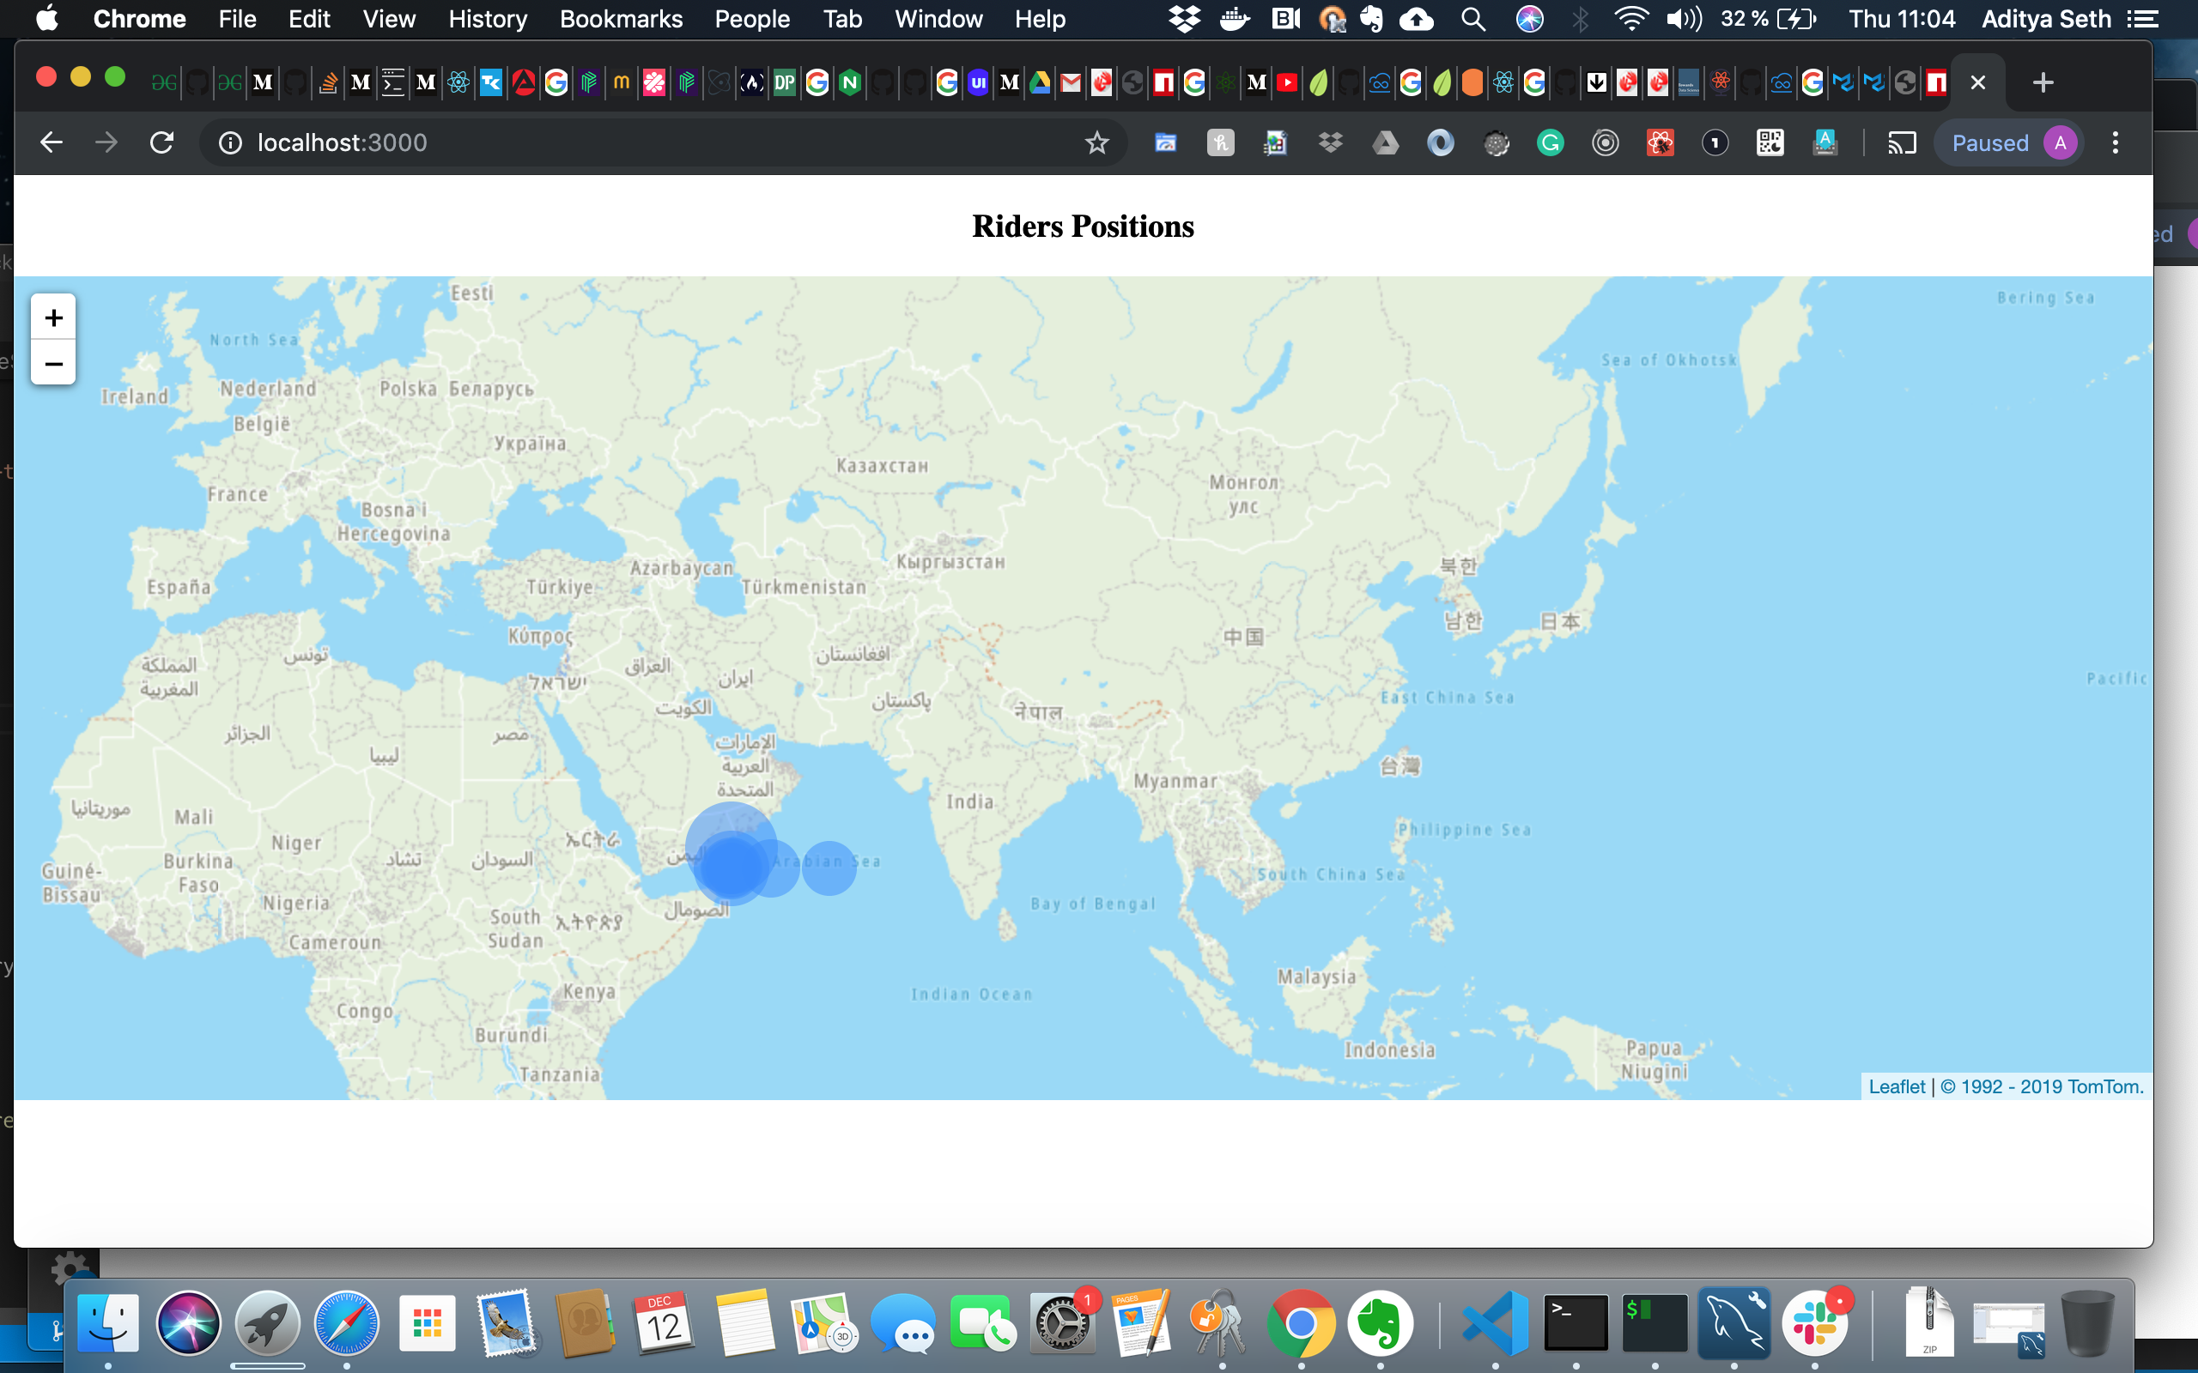This screenshot has height=1373, width=2198.
Task: Open Spotlight search in the menu bar
Action: coord(1473,19)
